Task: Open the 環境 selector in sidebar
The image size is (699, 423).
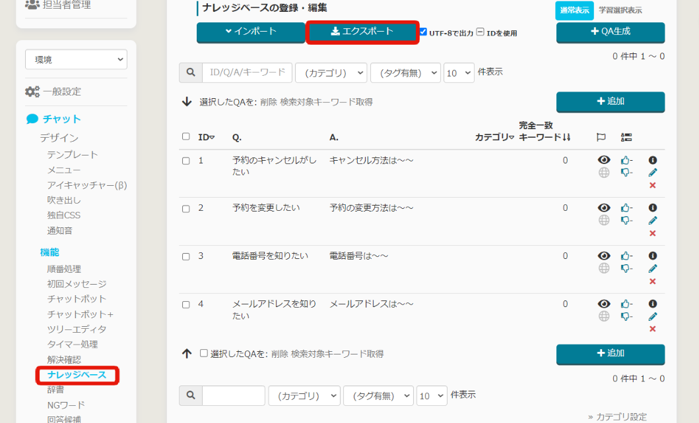Action: click(x=76, y=59)
